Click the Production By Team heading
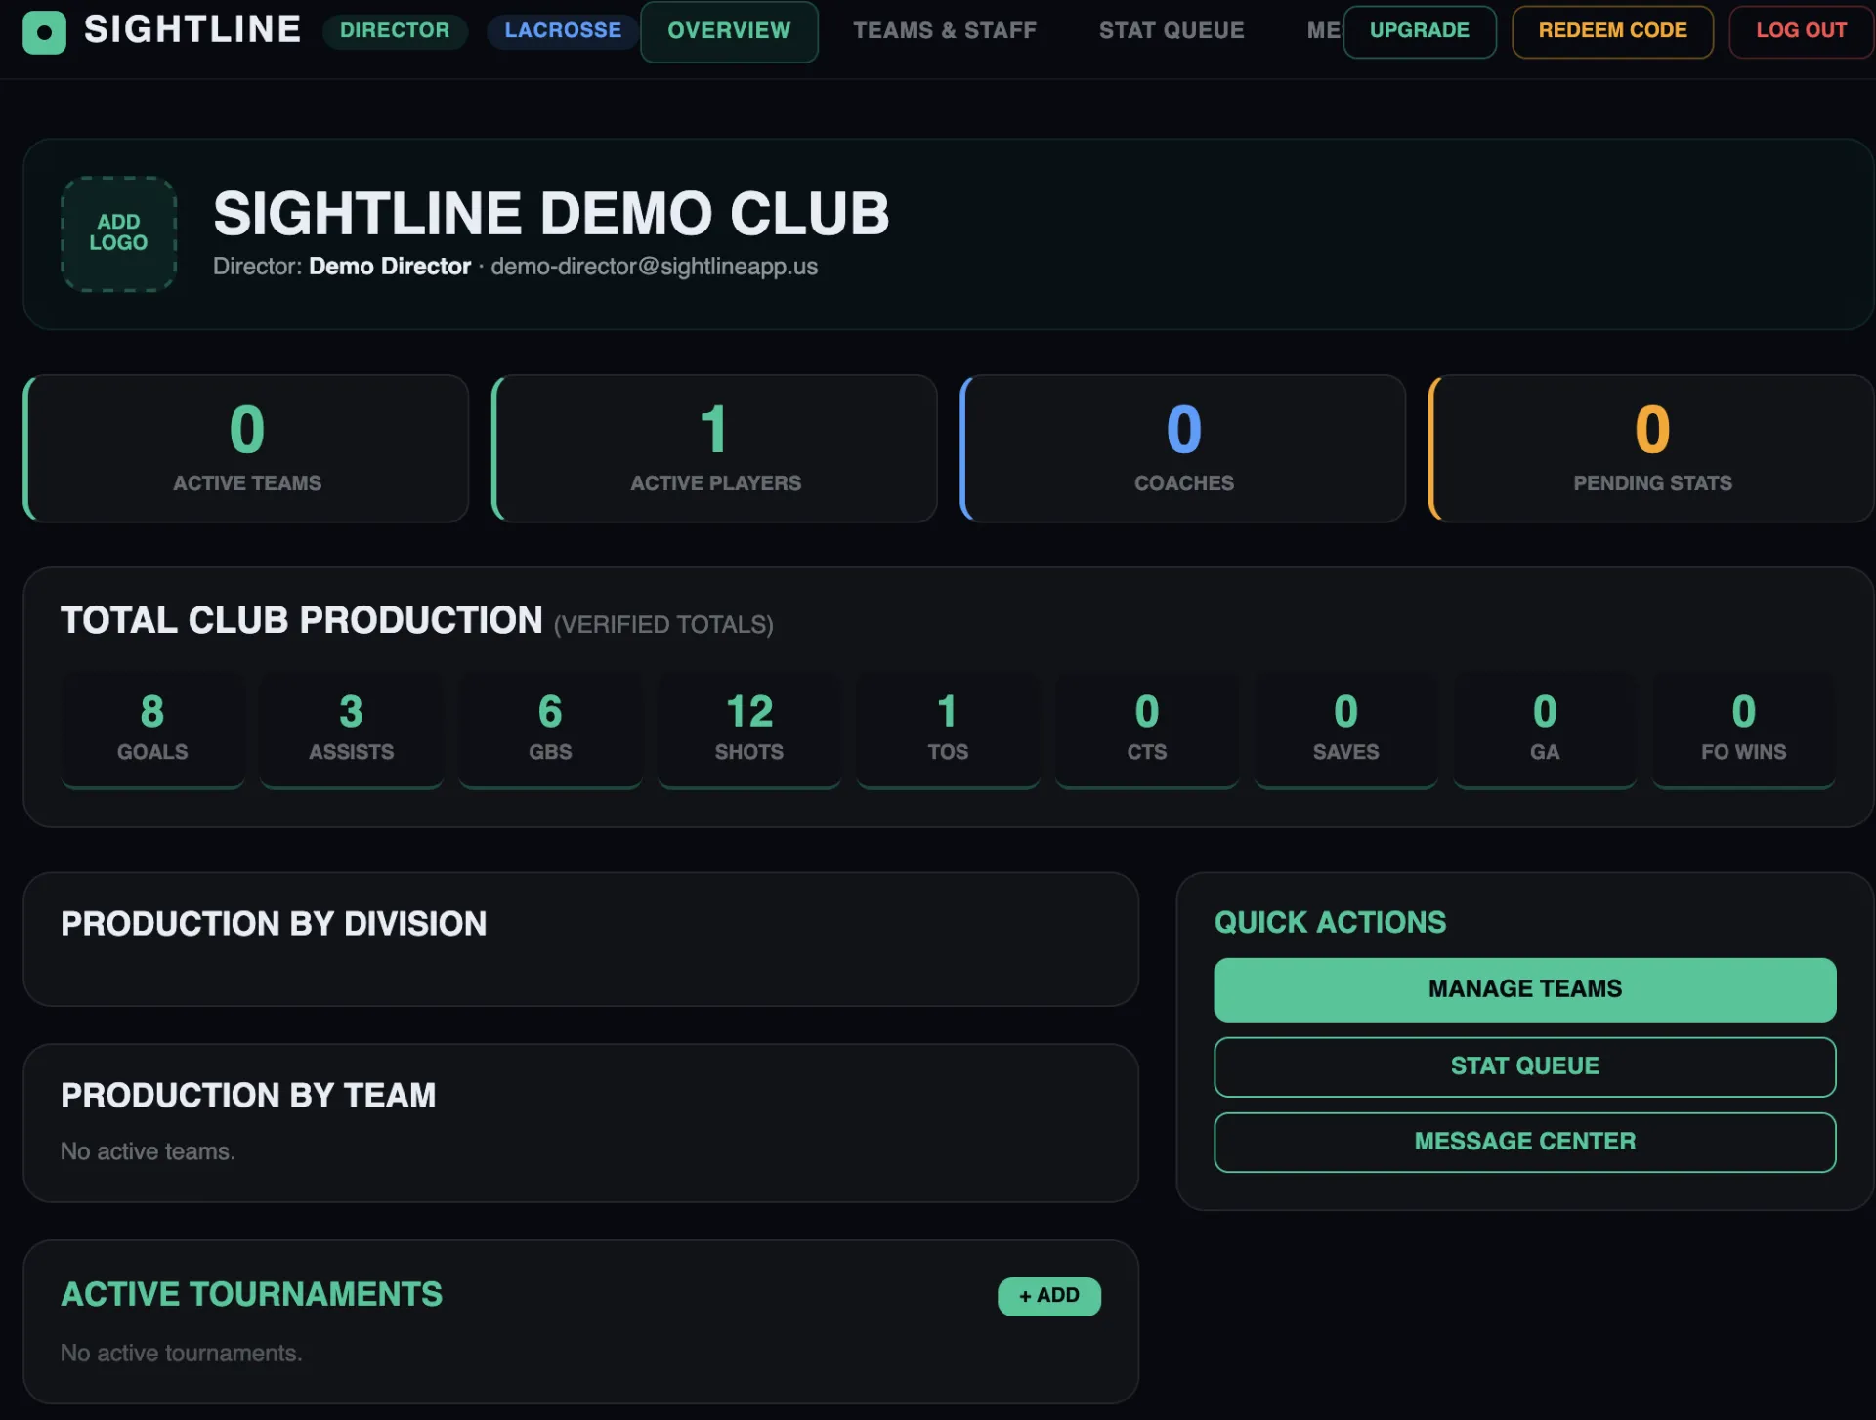Screen dimensions: 1876x1420 (248, 1096)
